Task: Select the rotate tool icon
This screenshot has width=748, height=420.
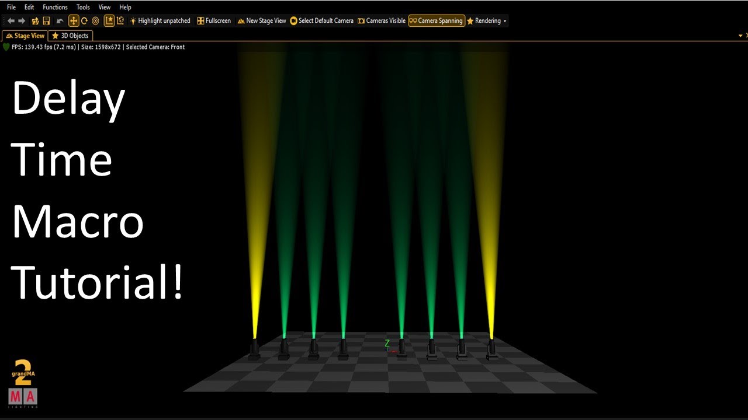Action: click(x=84, y=20)
